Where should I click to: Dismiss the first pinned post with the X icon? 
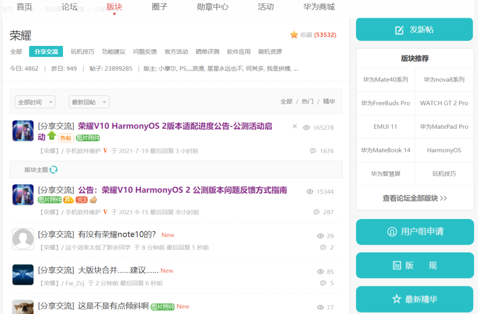click(x=294, y=126)
